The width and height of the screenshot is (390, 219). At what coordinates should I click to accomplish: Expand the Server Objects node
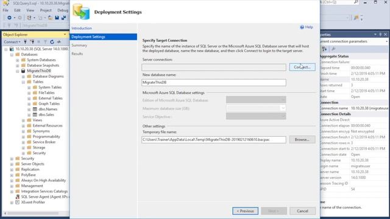tap(12, 164)
